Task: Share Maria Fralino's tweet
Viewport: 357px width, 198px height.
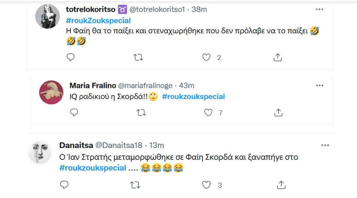Action: (x=278, y=112)
